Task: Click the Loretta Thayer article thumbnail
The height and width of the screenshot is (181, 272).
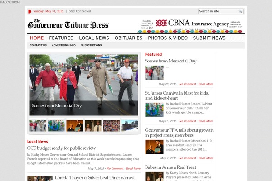Action: (40, 178)
